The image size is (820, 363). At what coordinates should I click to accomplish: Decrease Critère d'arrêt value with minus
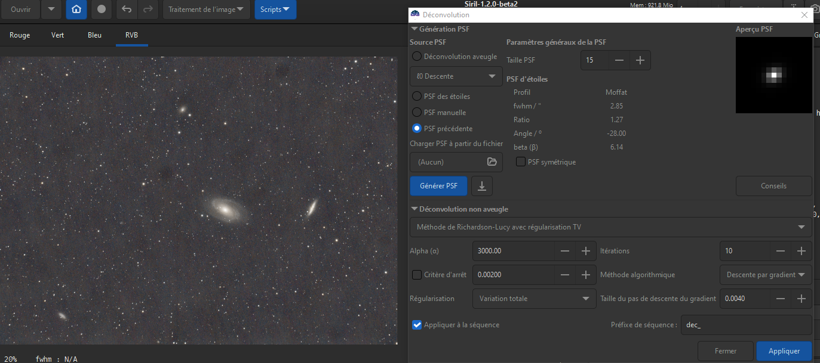pos(565,275)
